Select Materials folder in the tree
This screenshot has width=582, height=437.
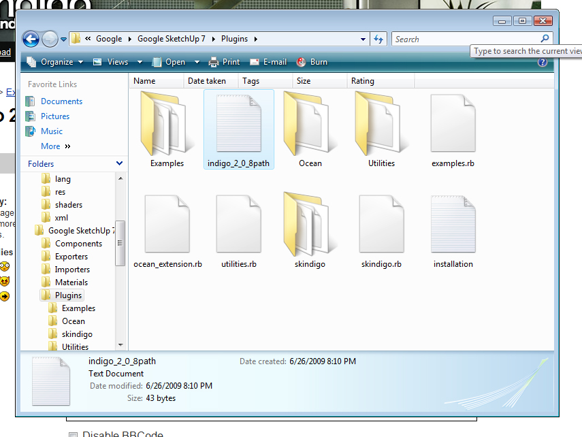pos(71,282)
